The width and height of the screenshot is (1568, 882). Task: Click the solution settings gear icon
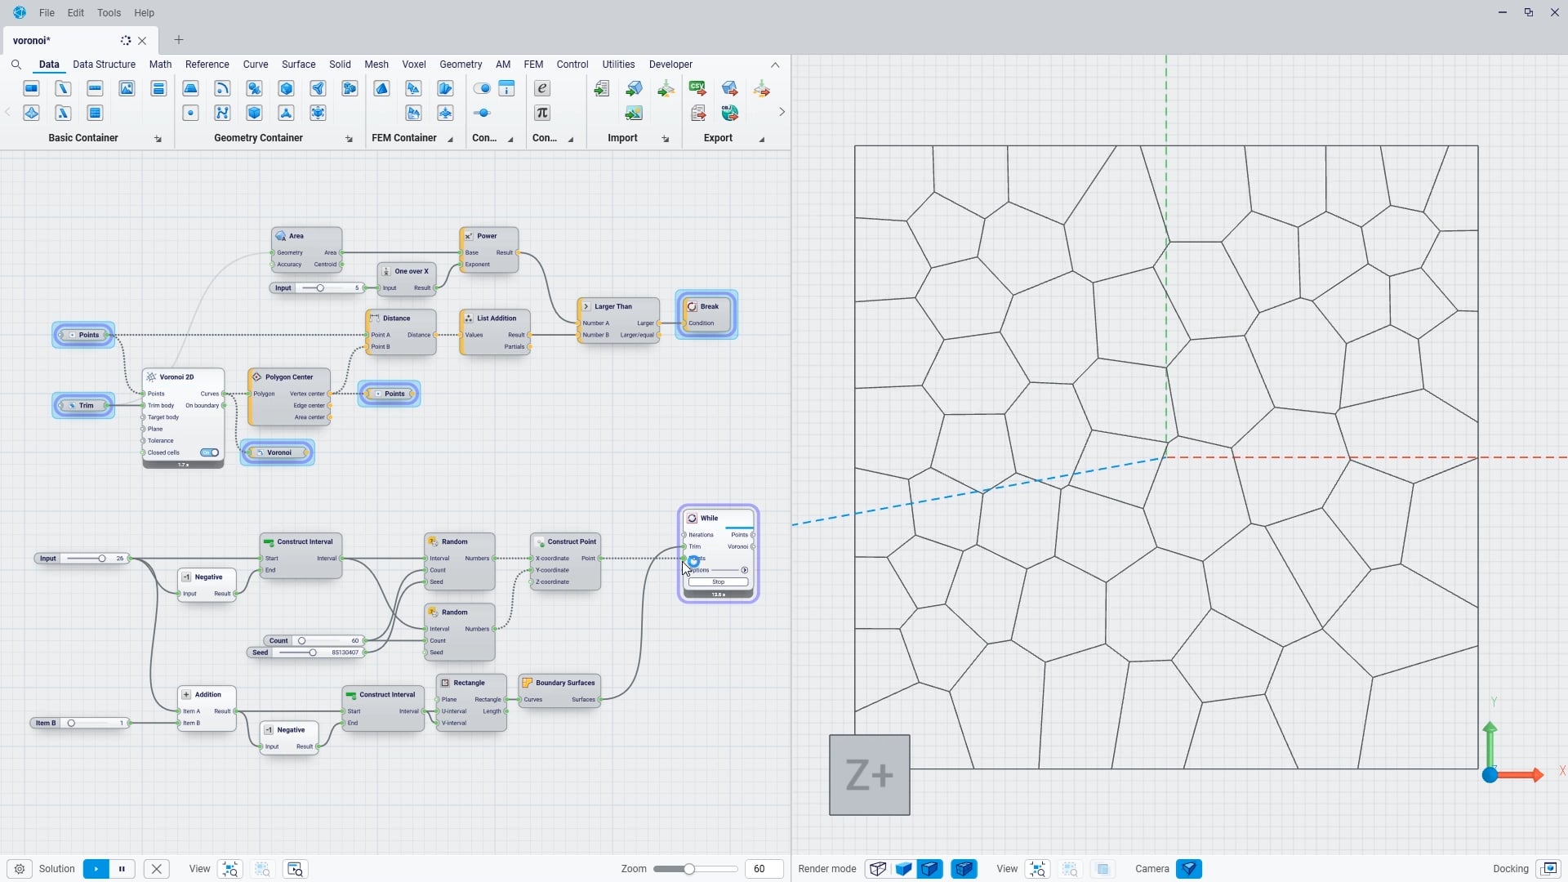pyautogui.click(x=20, y=869)
